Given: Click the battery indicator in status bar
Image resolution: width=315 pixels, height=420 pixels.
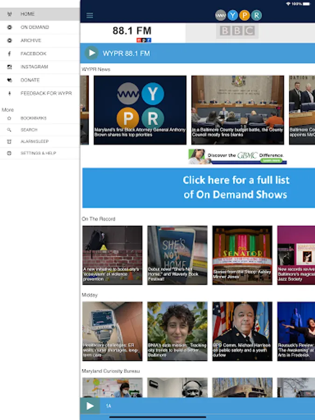Looking at the screenshot, I should point(307,4).
